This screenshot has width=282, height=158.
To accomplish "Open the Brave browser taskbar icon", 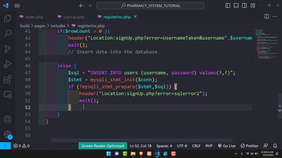I will click(141, 154).
